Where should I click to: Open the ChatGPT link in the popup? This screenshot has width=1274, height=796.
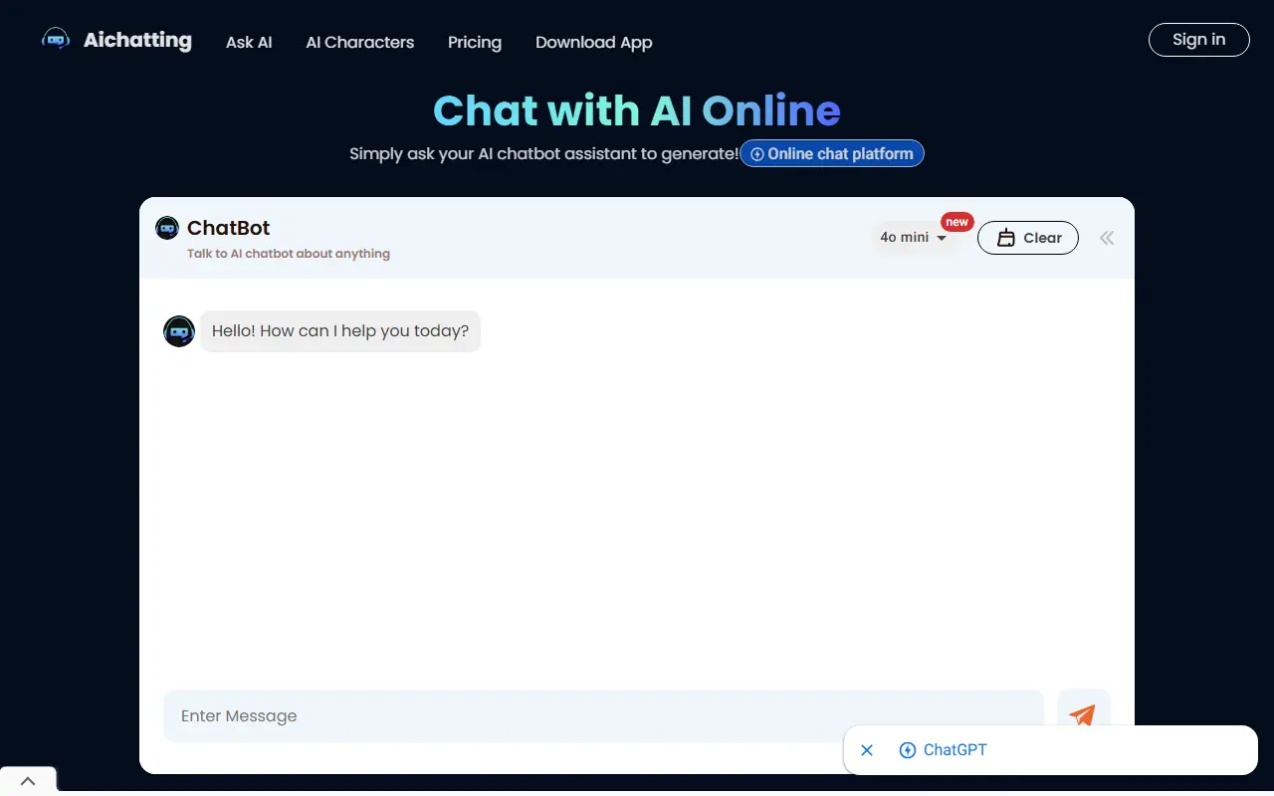[955, 749]
